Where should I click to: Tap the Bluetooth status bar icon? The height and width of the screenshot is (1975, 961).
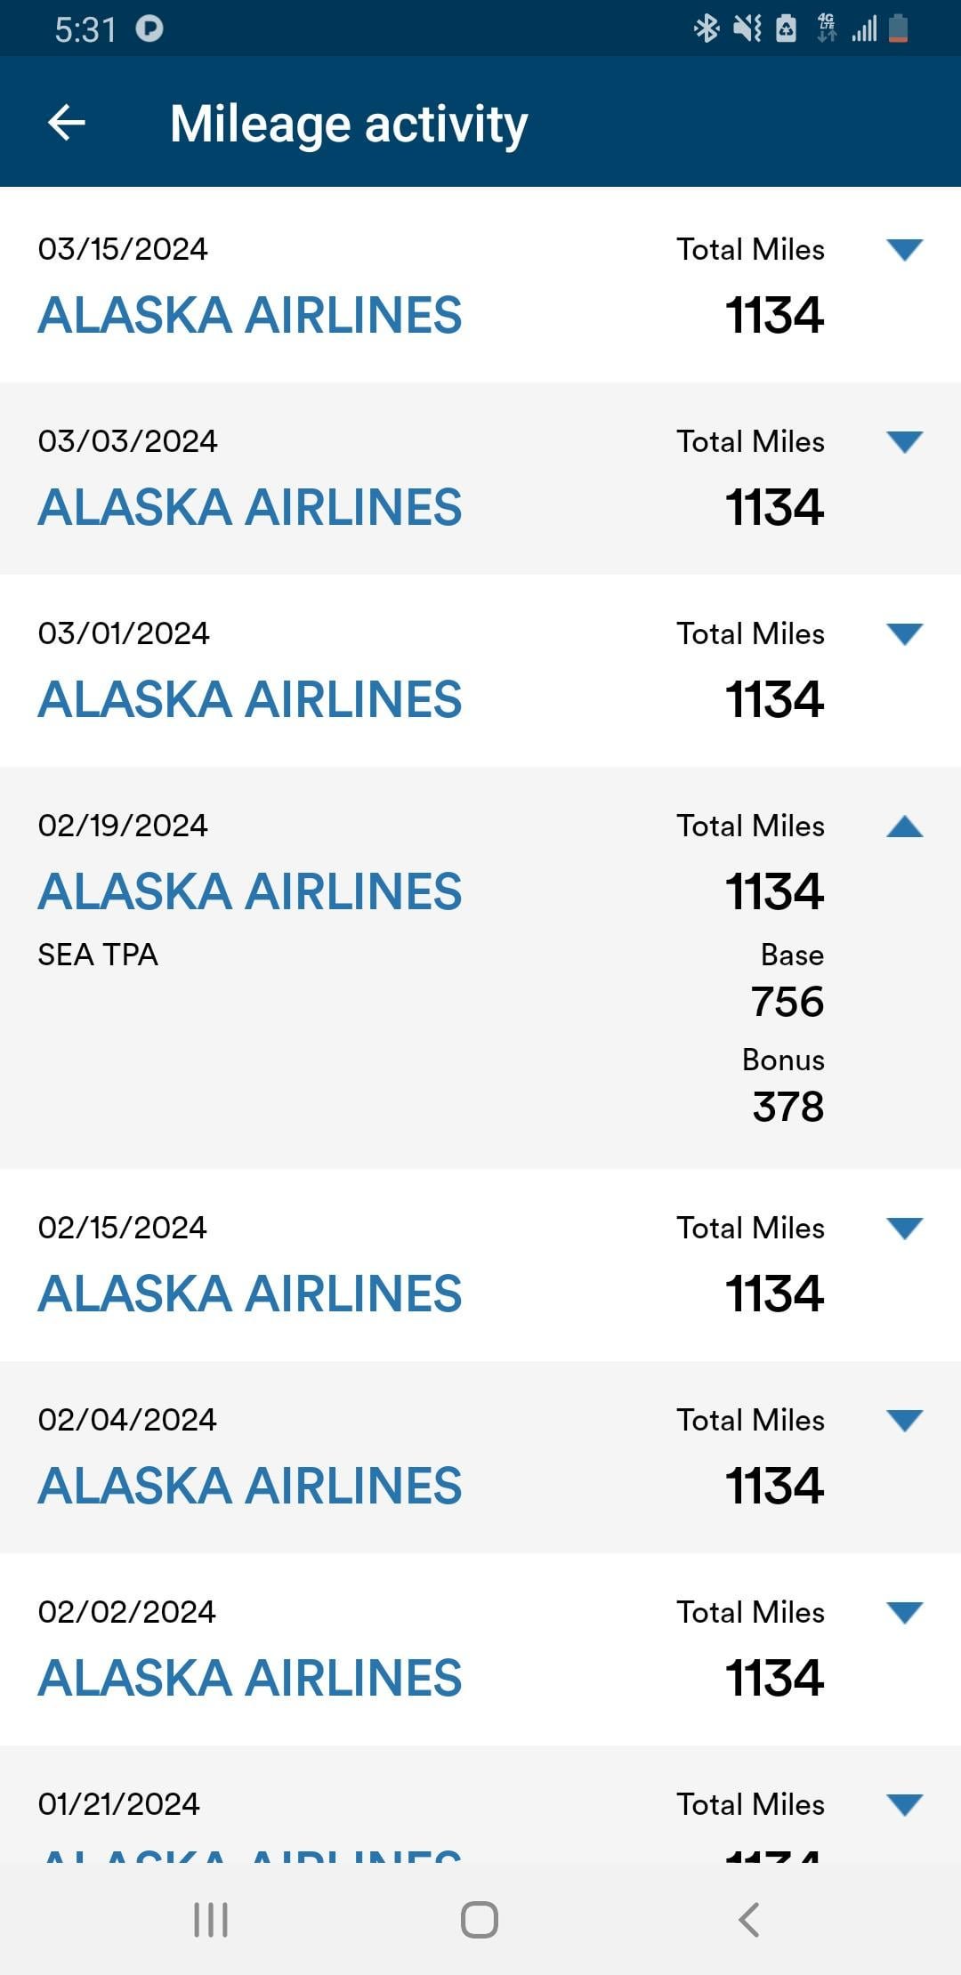(x=707, y=28)
